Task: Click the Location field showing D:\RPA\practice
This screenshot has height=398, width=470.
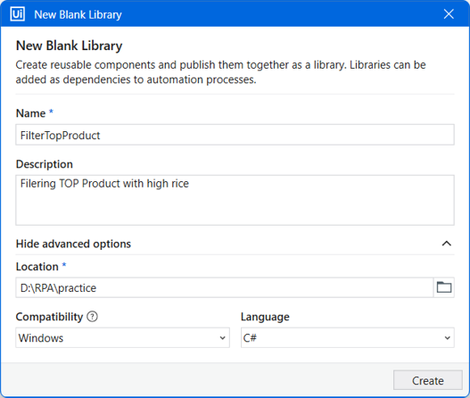Action: click(x=225, y=287)
